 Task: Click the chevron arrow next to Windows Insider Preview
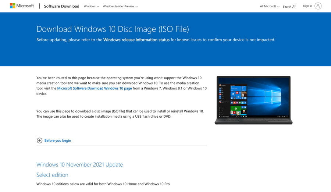pyautogui.click(x=136, y=7)
